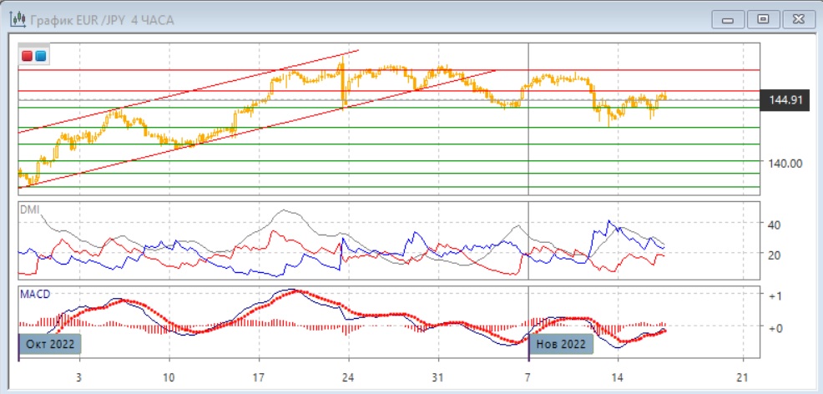Viewport: 823px width, 394px height.
Task: Click date 14 on the time axis
Action: coord(618,376)
